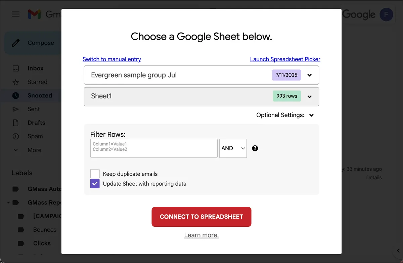Click the Bounces label tag icon

[21, 230]
